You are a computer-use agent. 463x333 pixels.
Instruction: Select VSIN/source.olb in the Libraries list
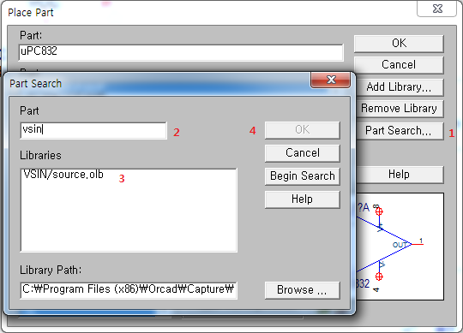pyautogui.click(x=63, y=175)
